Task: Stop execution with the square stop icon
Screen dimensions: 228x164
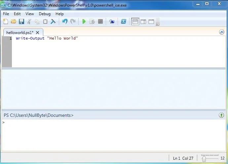Action: click(x=100, y=21)
